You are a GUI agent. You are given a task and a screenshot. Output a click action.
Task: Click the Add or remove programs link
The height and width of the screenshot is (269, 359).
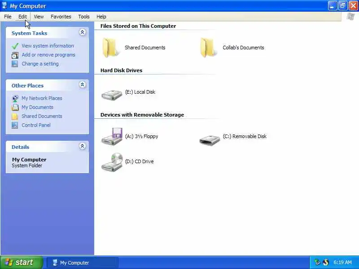[48, 55]
